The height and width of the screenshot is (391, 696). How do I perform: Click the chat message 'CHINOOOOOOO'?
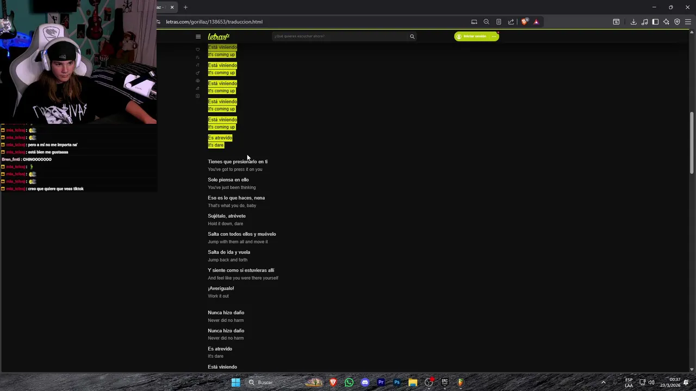pyautogui.click(x=37, y=160)
